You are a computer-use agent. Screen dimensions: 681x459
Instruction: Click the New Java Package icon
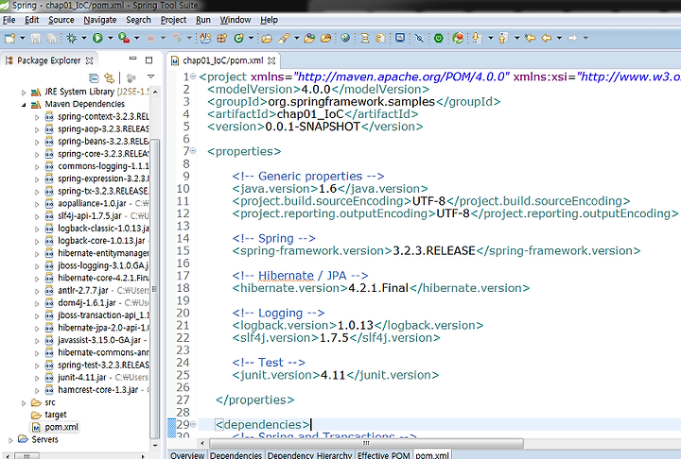pyautogui.click(x=222, y=38)
